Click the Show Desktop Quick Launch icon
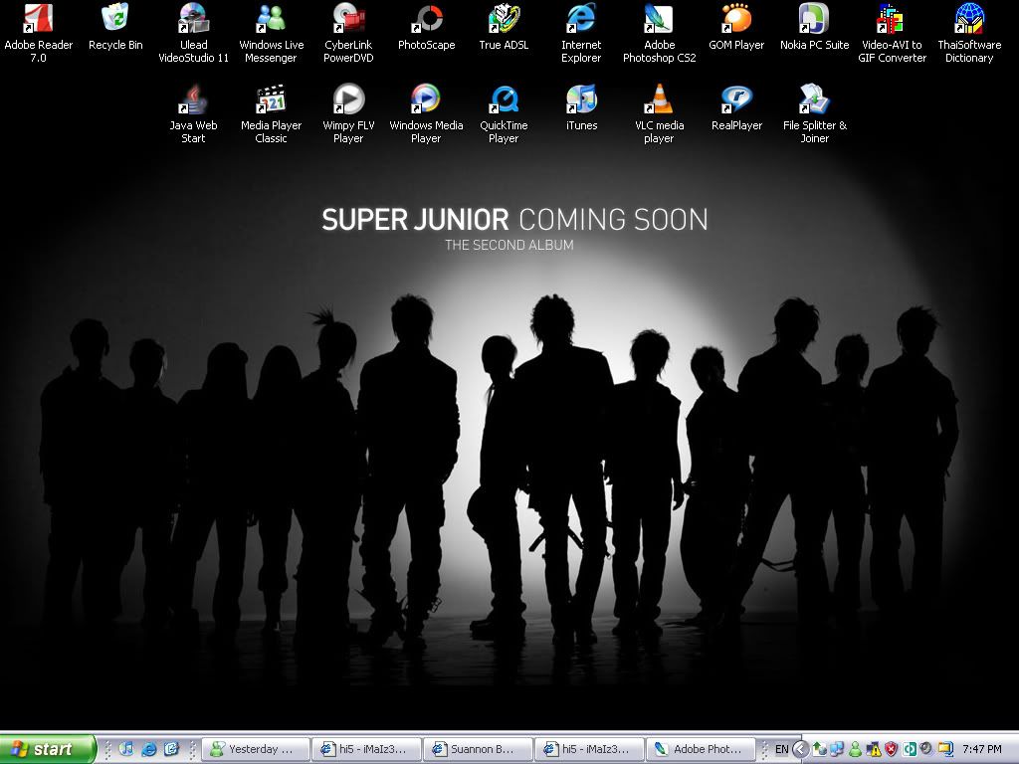 [x=171, y=749]
